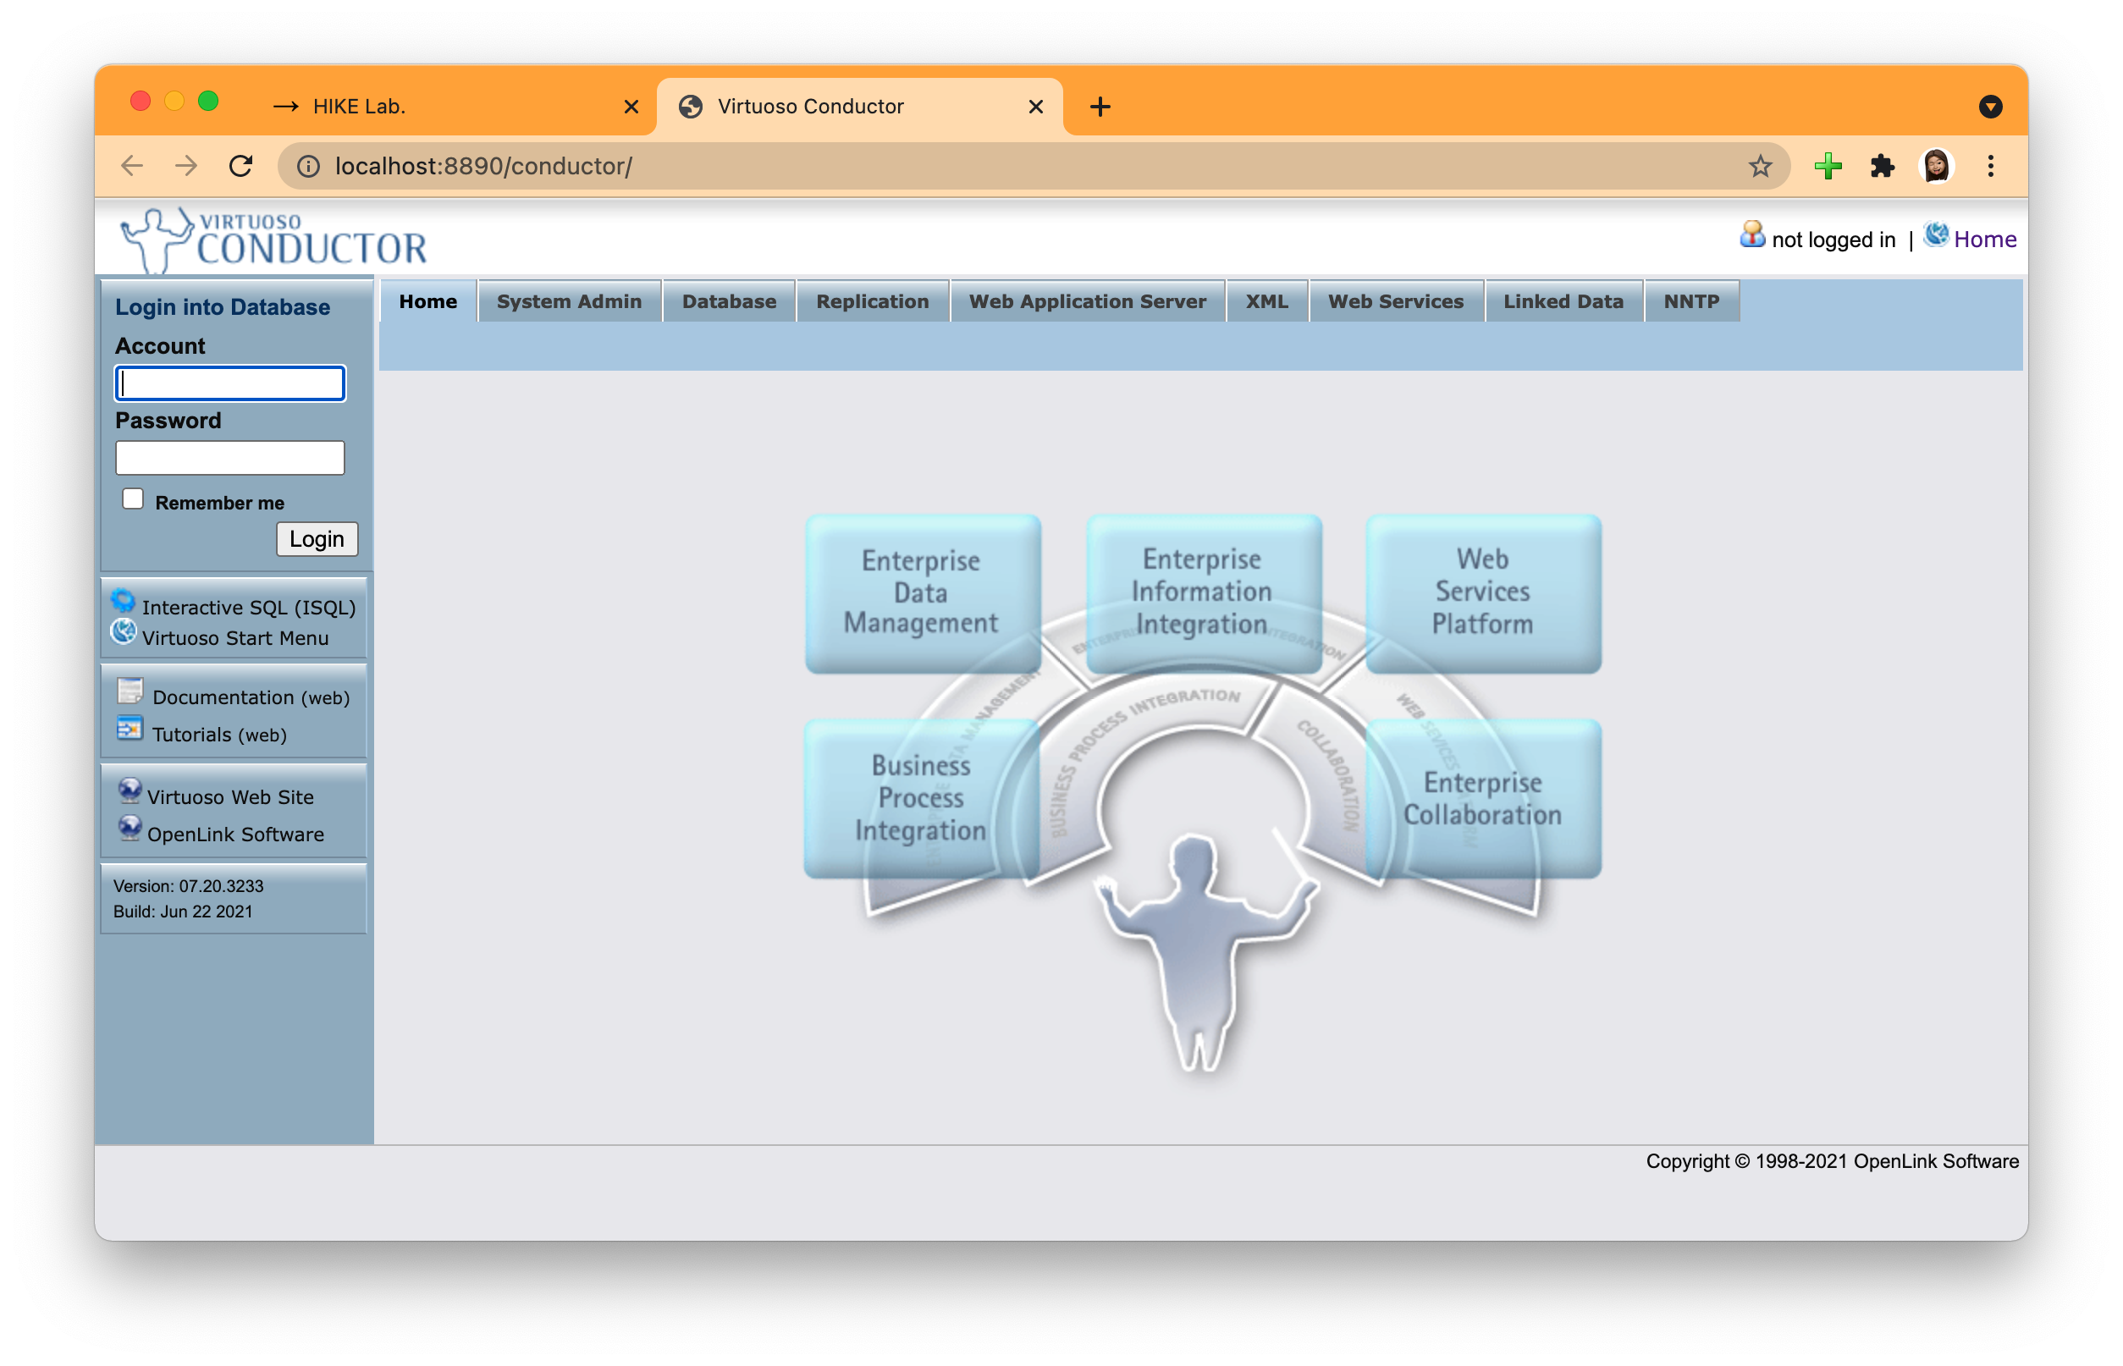Select the Home tab
Viewport: 2123px width, 1366px height.
coord(427,301)
